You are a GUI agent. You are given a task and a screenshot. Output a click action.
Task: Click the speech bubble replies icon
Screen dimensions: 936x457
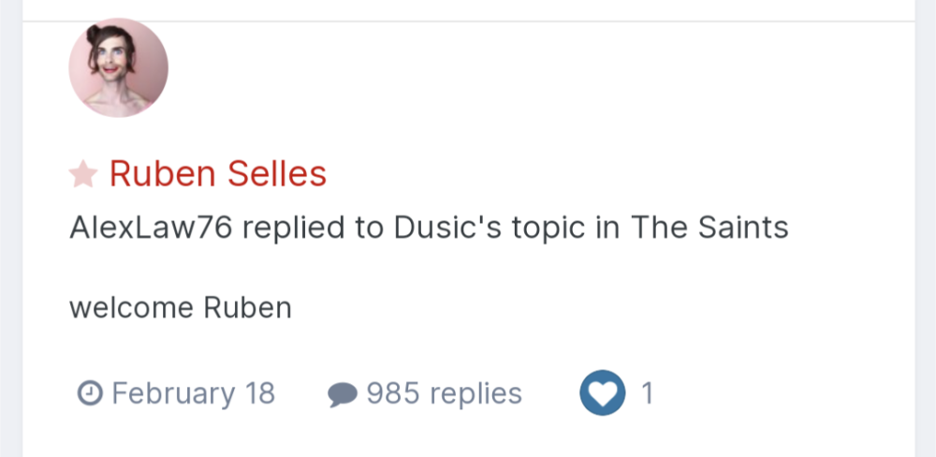[343, 394]
